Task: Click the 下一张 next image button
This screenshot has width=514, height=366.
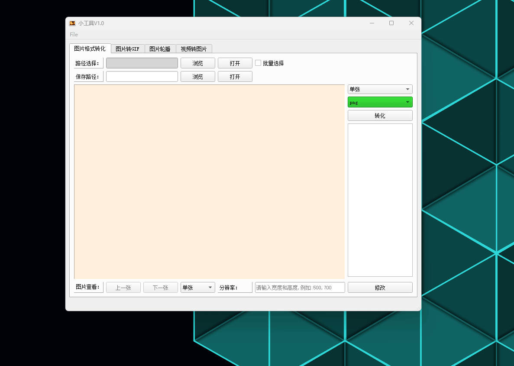Action: [x=160, y=287]
